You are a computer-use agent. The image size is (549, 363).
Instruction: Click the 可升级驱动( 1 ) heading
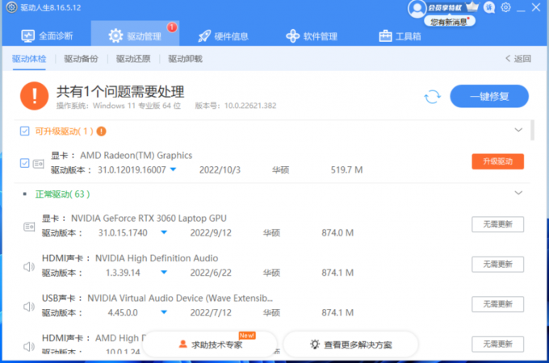[64, 131]
